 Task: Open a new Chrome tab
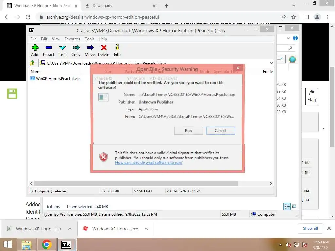point(167,6)
